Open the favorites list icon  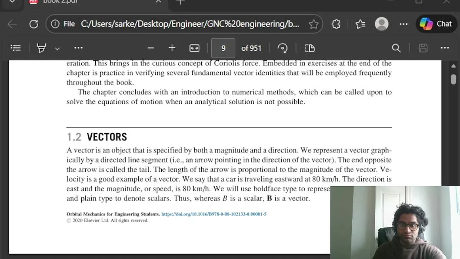[360, 24]
